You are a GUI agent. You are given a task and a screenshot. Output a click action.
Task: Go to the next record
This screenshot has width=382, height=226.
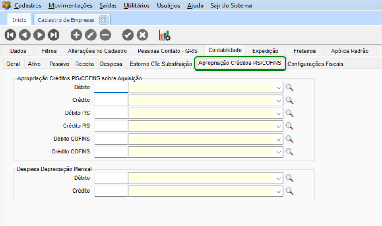(39, 35)
